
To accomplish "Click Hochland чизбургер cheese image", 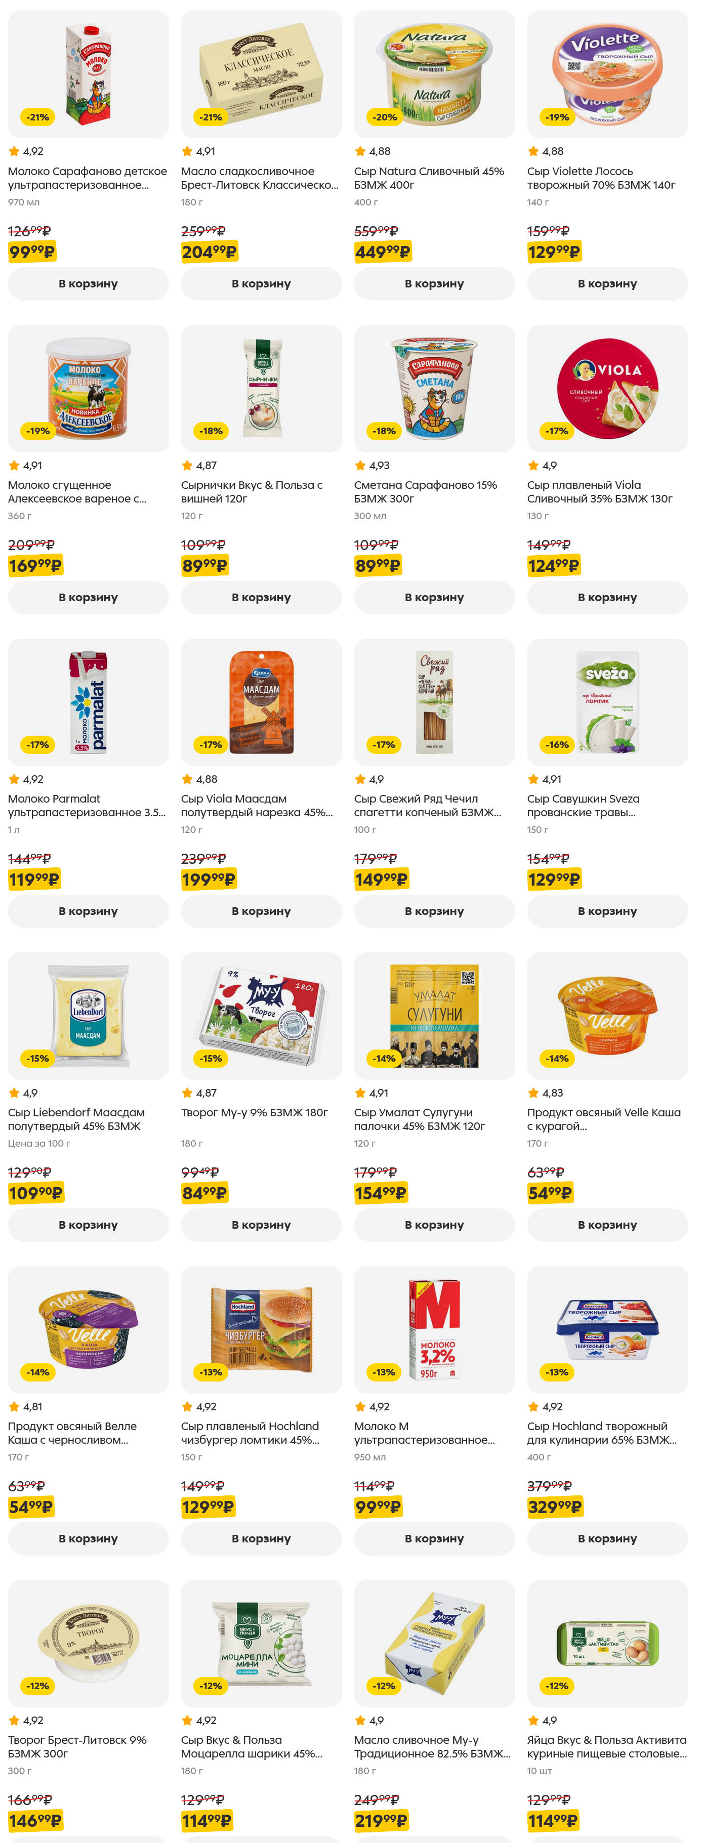I will tap(261, 1328).
